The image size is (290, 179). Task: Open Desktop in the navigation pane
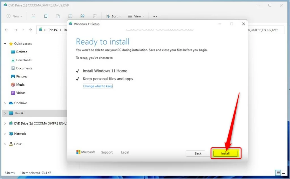pos(22,52)
